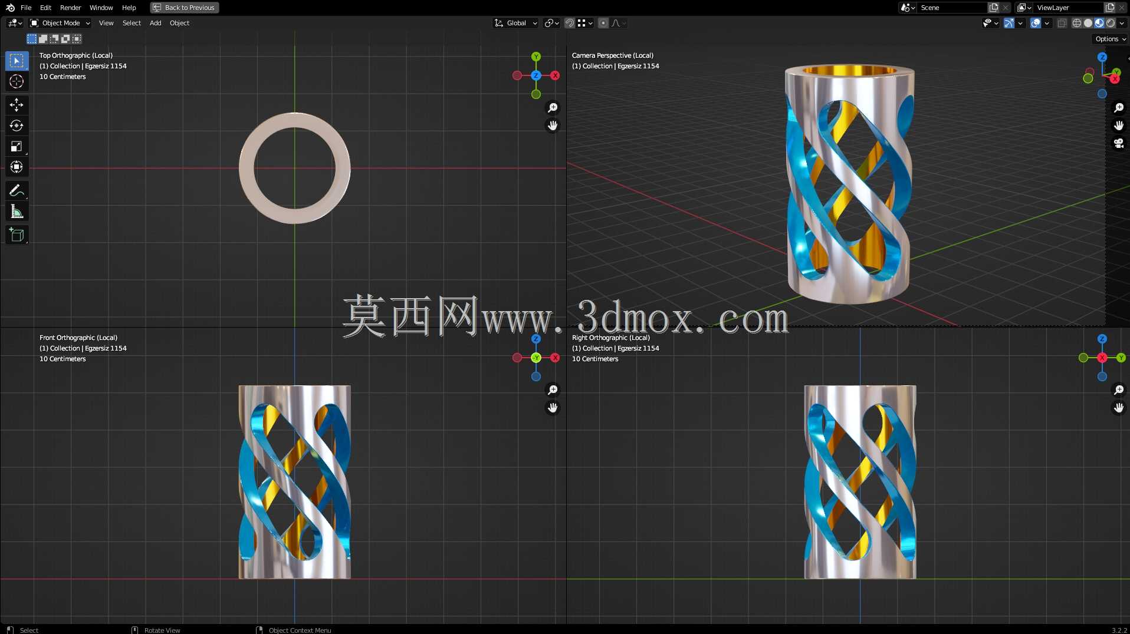Click pan hand icon in Top Orthographic view
Viewport: 1130px width, 634px height.
[x=553, y=126]
